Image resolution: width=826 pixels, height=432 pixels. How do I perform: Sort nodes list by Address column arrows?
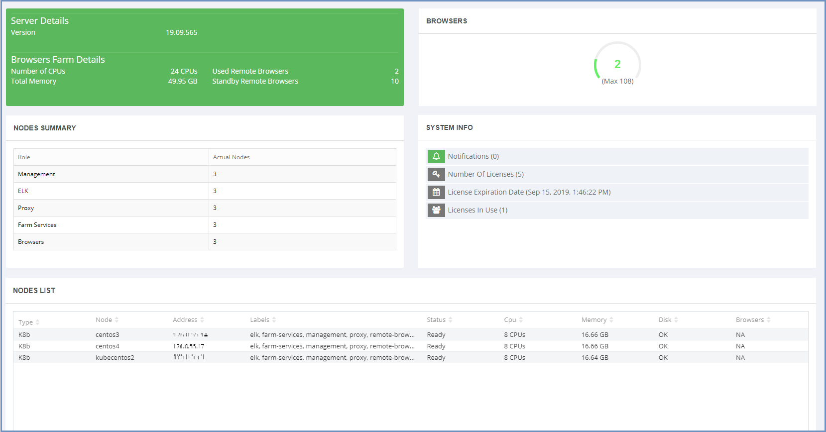tap(202, 320)
